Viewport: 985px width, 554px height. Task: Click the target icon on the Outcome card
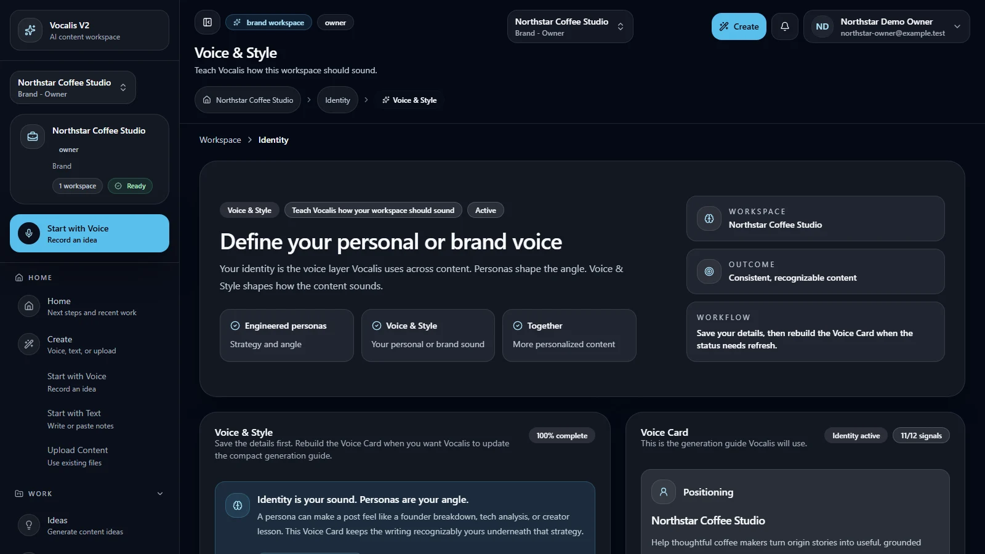tap(709, 271)
